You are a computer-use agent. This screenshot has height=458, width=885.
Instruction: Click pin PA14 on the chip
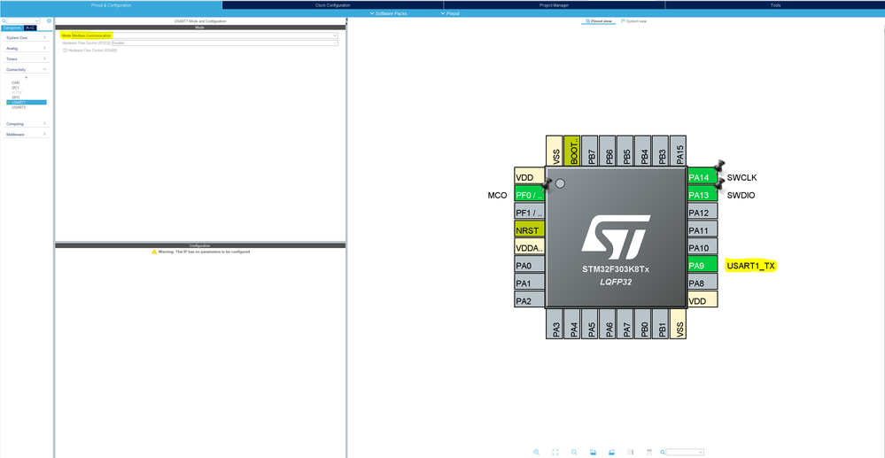[x=703, y=177]
